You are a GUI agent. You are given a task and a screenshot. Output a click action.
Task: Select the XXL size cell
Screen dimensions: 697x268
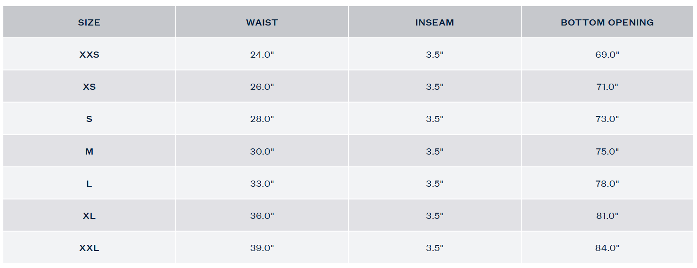pyautogui.click(x=89, y=248)
